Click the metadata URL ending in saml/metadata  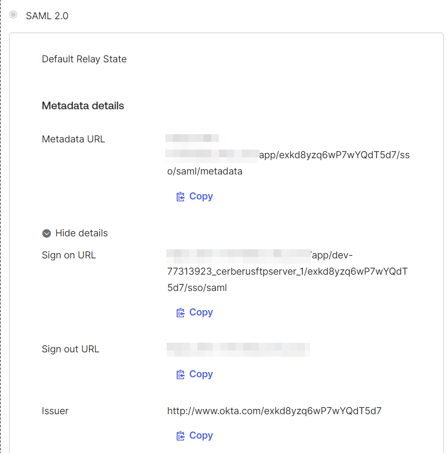pyautogui.click(x=288, y=155)
